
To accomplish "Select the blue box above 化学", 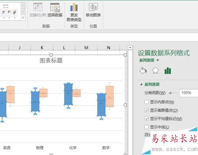I will point(68,94).
